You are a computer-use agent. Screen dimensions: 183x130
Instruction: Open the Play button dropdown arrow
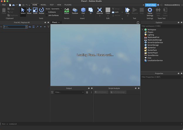point(127,16)
